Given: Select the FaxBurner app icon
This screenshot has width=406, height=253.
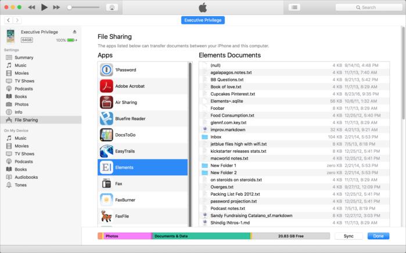Looking at the screenshot, I should (106, 200).
